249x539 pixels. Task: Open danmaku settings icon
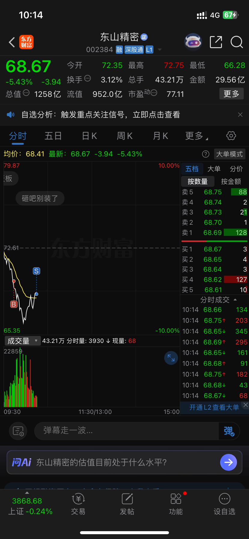click(18, 431)
